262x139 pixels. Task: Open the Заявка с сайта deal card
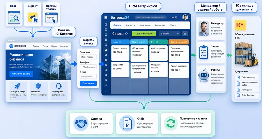[120, 50]
